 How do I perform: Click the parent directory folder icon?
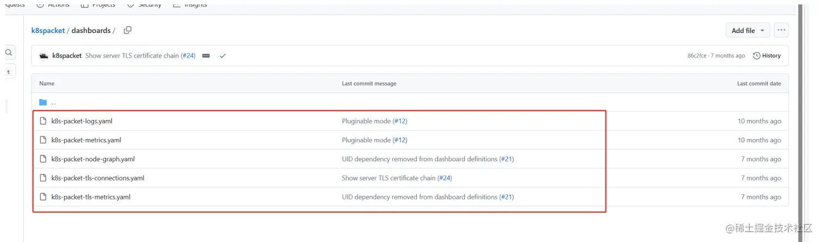coord(43,102)
